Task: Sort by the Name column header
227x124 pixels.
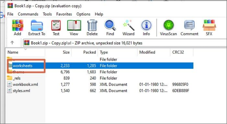Action: pyautogui.click(x=25, y=52)
